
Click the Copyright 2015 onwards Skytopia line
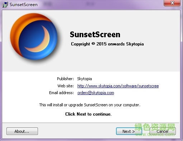point(107,44)
